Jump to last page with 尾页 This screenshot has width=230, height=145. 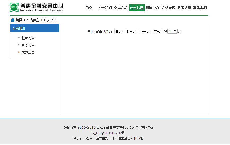pyautogui.click(x=157, y=31)
